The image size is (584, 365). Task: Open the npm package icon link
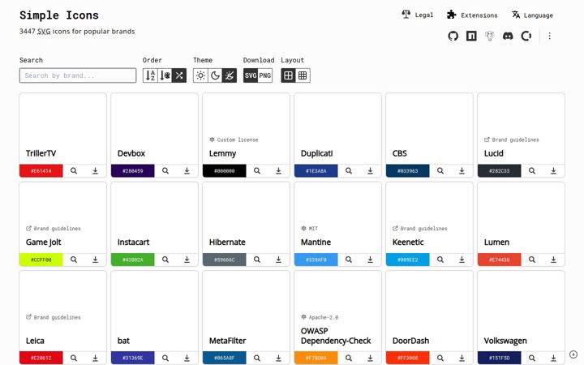[471, 36]
